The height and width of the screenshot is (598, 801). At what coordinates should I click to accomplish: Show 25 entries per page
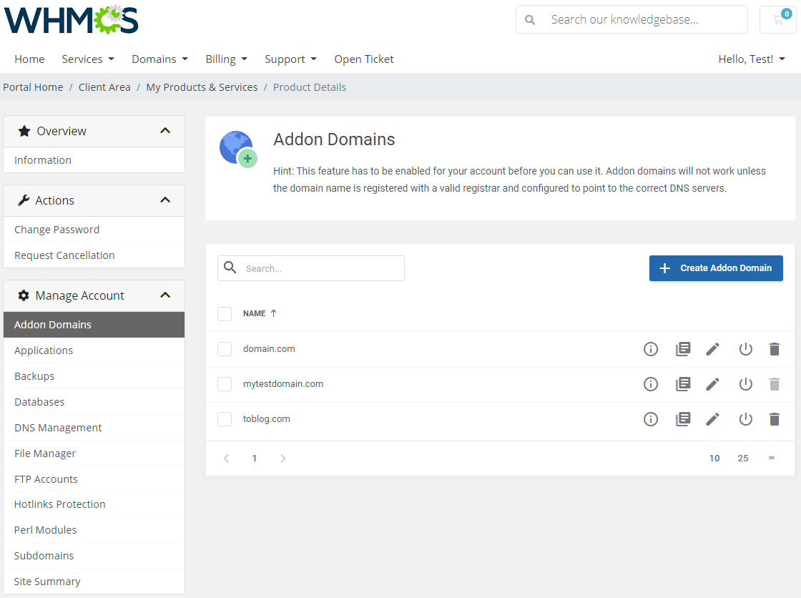pyautogui.click(x=743, y=459)
